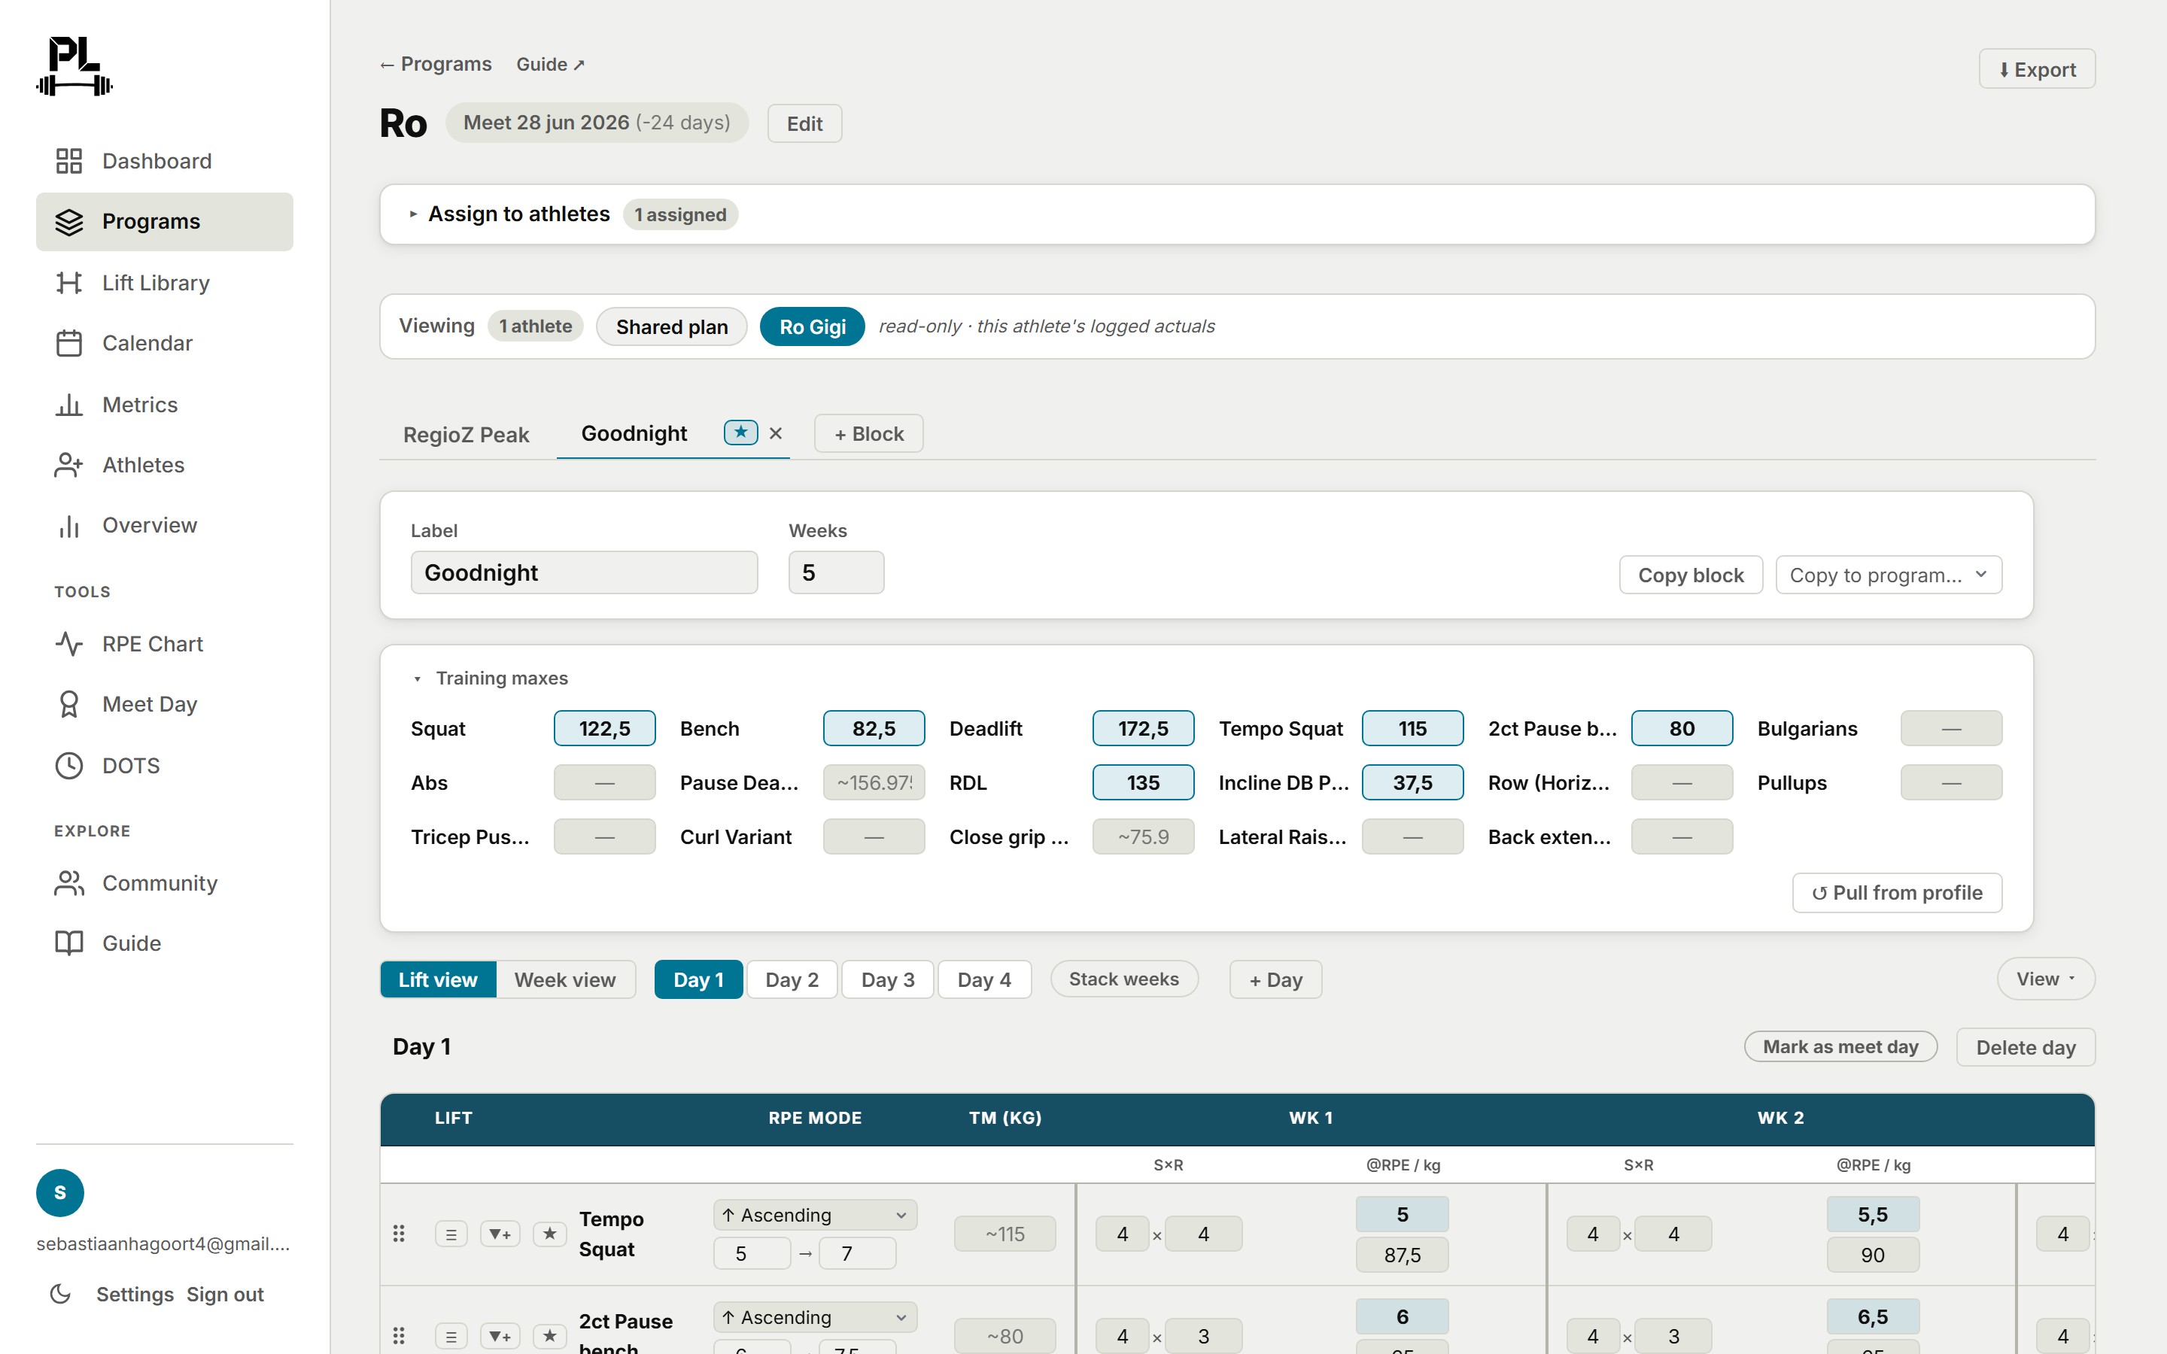Image resolution: width=2167 pixels, height=1354 pixels.
Task: Switch to Day 4 tab
Action: (x=984, y=979)
